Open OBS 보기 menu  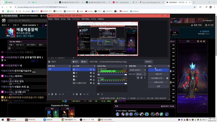63,19
